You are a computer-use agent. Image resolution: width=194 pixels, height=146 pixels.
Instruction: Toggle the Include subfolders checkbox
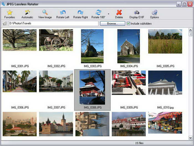[x=128, y=24]
